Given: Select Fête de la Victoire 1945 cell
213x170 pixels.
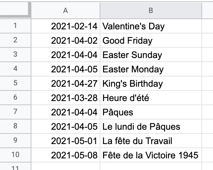Looking at the screenshot, I should [x=151, y=155].
